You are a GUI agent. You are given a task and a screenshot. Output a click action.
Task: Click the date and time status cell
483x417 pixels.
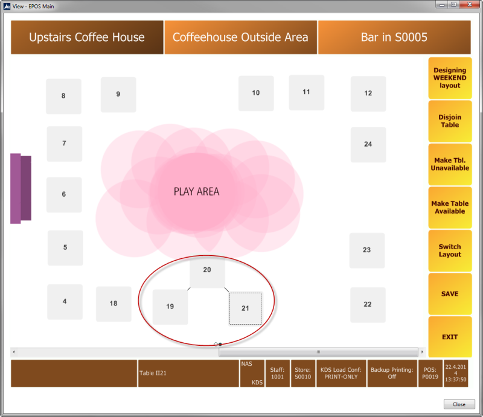pyautogui.click(x=456, y=374)
